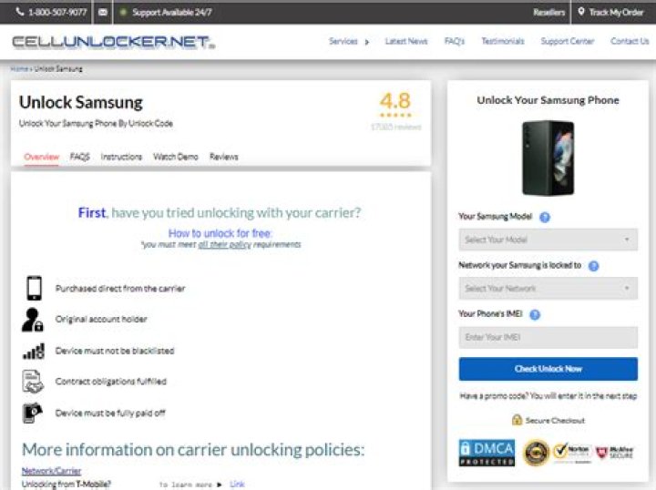This screenshot has height=490, width=656.
Task: Click the McAfee Secure badge
Action: [615, 453]
